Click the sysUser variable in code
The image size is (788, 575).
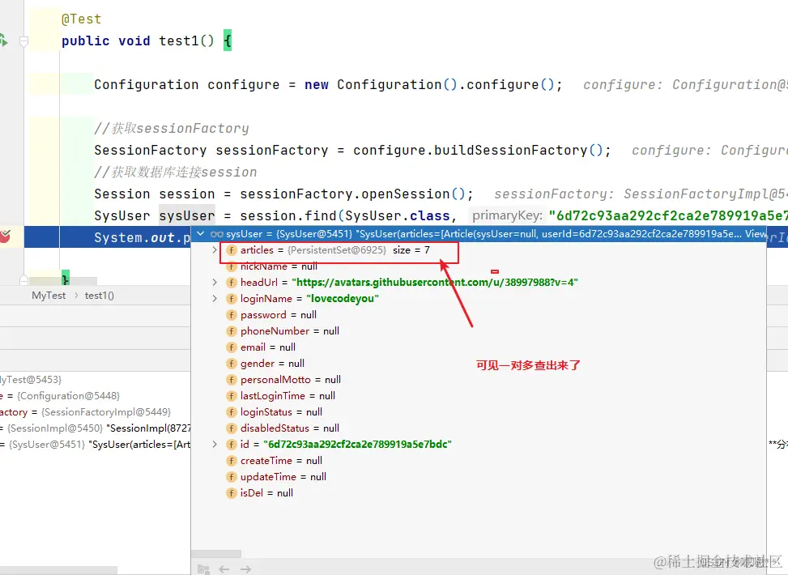187,215
